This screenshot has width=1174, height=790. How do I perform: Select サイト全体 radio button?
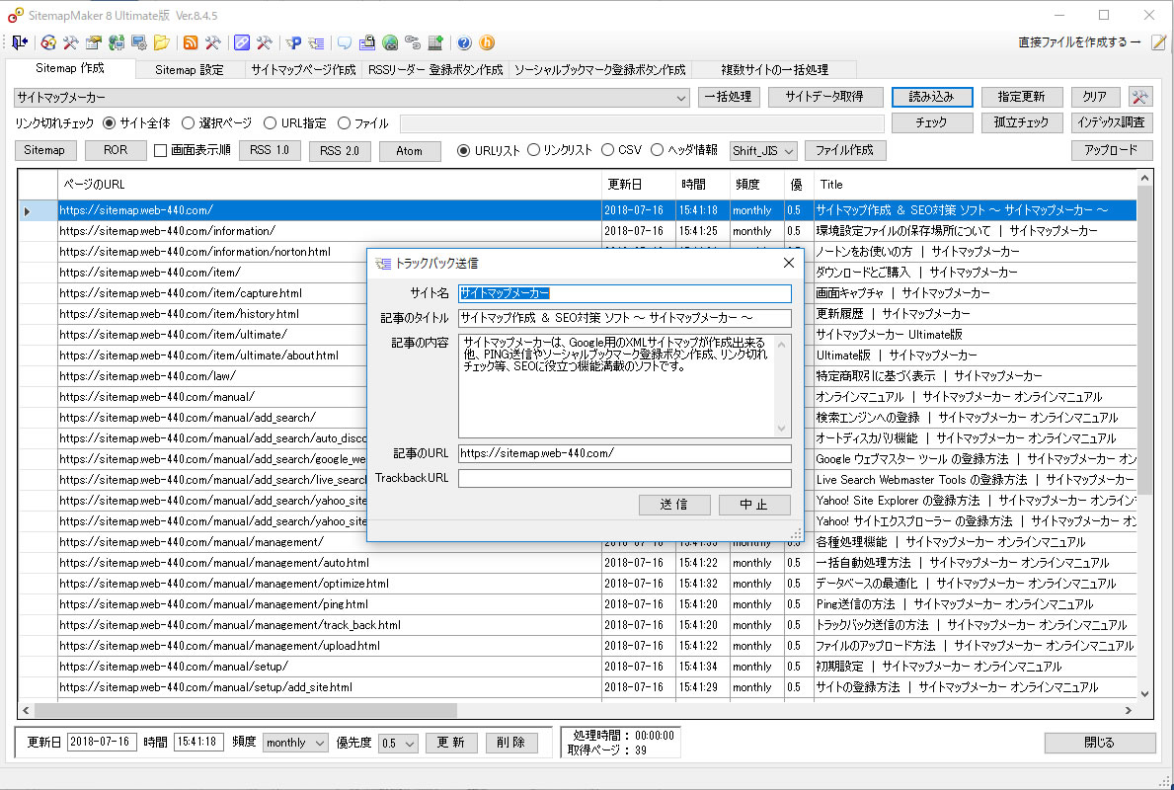pyautogui.click(x=110, y=122)
